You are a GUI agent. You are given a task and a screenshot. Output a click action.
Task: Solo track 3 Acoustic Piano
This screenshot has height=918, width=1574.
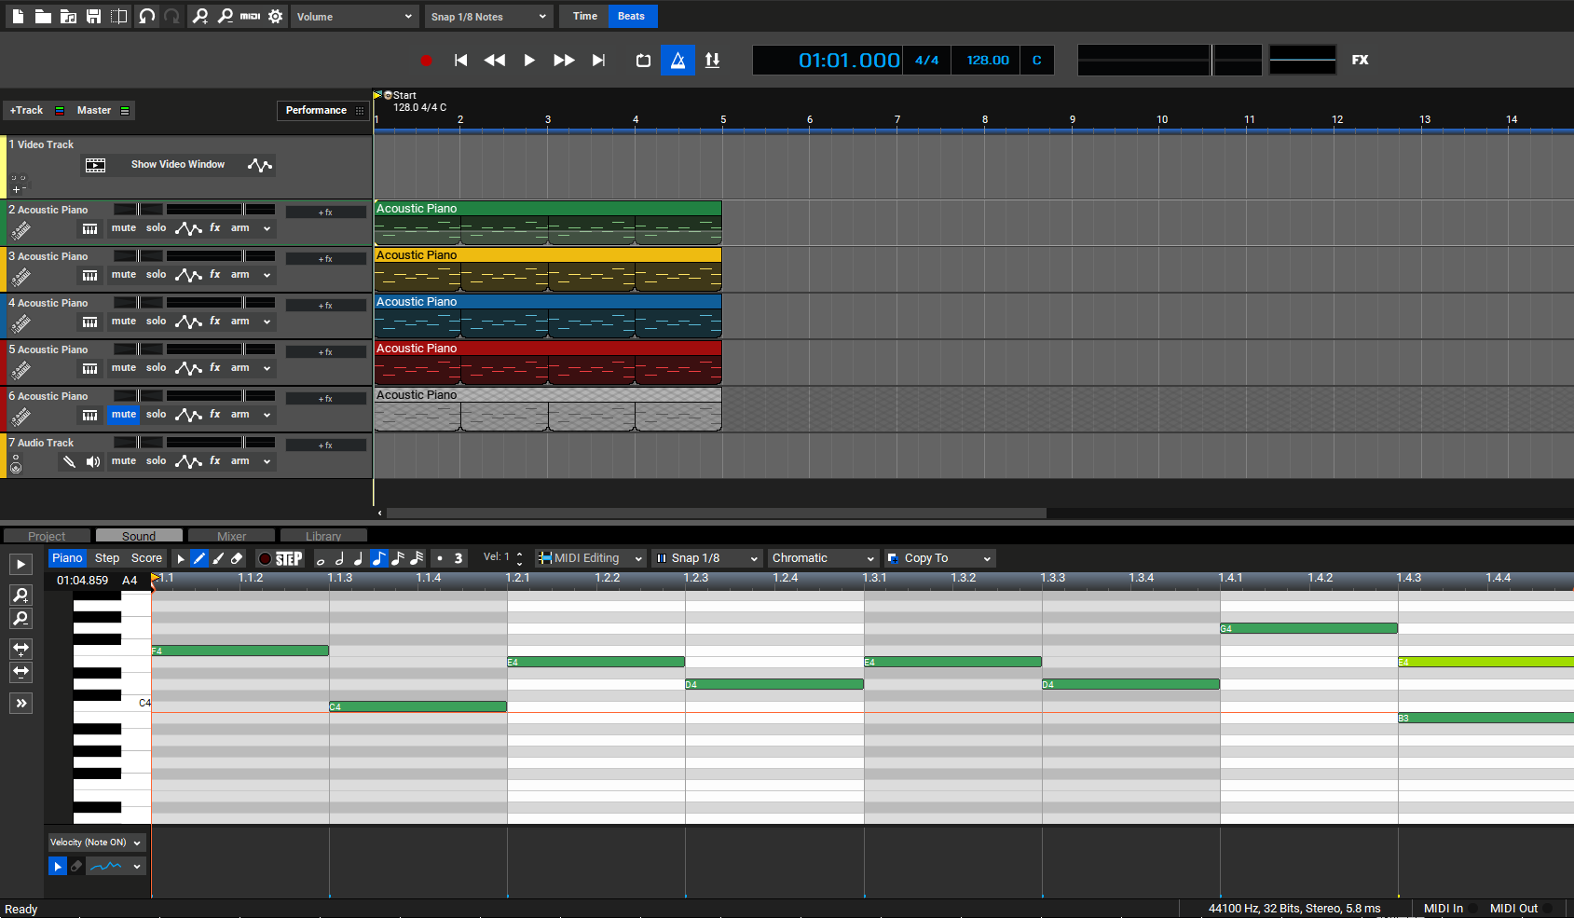click(x=157, y=275)
